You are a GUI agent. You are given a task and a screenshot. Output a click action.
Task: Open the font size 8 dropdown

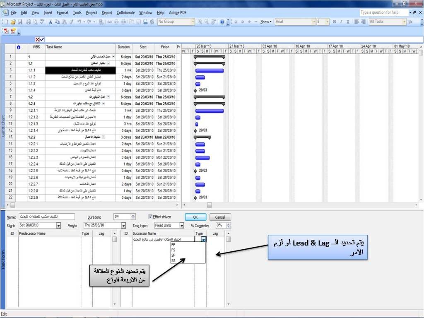tap(327, 22)
